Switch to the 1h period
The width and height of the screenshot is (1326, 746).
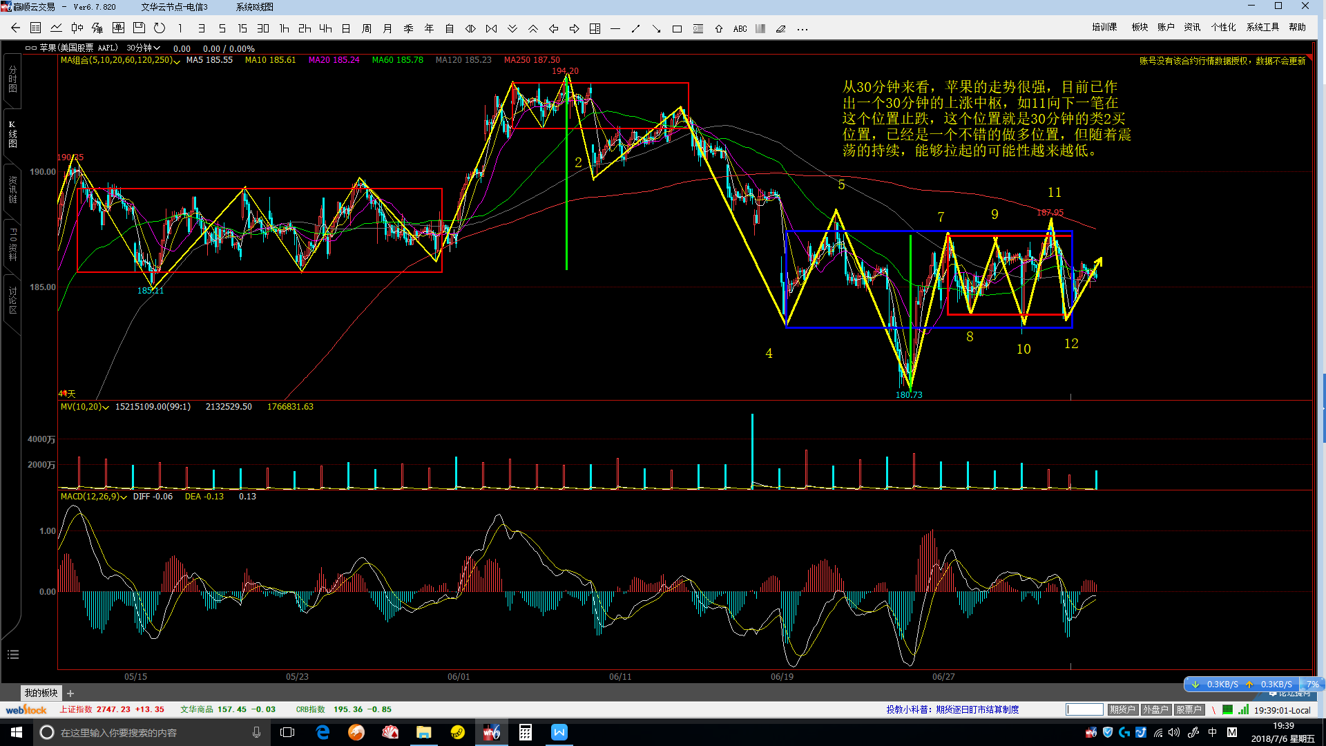coord(284,28)
